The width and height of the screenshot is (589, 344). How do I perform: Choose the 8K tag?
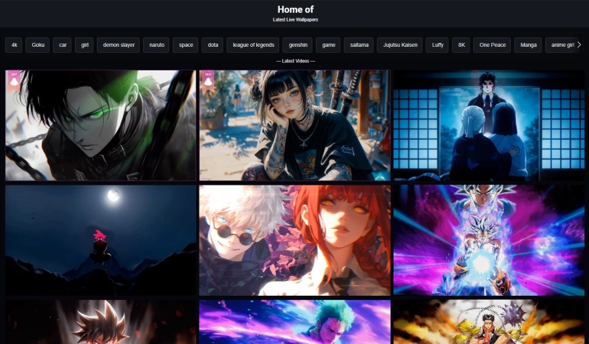click(460, 45)
